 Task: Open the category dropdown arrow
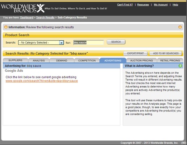coord(61,43)
